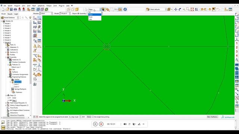Click the mesh defaults color code icon
239x134 pixels.
click(x=148, y=9)
